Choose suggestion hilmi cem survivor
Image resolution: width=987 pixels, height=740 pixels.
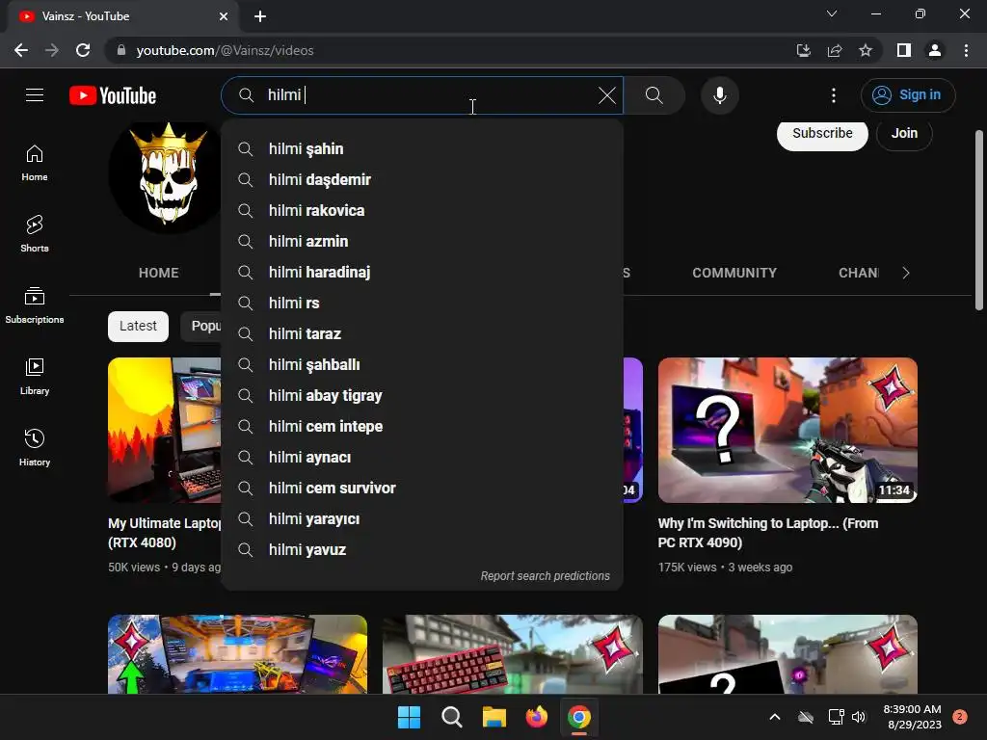[422, 489]
